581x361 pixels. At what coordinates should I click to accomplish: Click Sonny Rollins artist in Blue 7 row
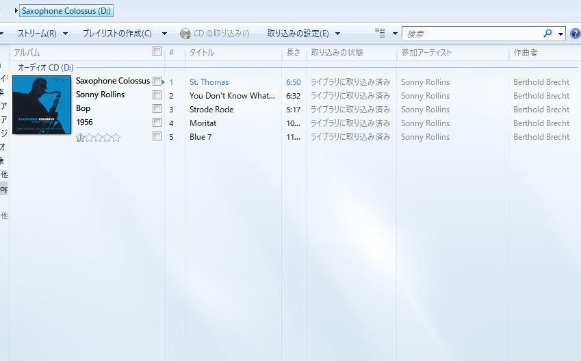click(x=426, y=137)
